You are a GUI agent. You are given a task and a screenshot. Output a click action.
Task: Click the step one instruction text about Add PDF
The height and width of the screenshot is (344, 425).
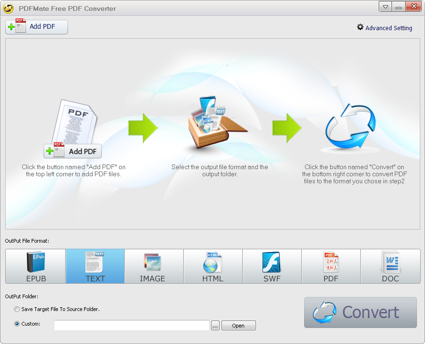tap(74, 171)
